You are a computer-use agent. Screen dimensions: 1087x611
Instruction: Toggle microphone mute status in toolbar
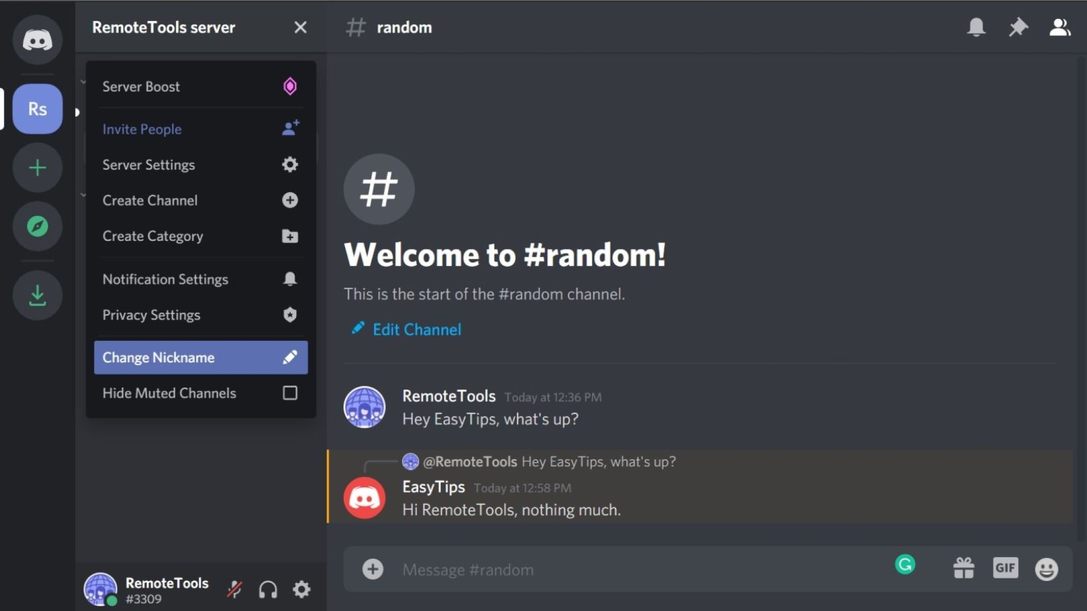click(x=234, y=590)
